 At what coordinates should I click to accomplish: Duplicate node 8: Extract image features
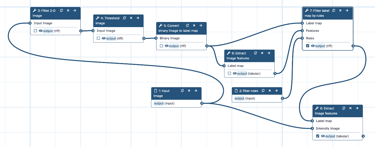pyautogui.click(x=344, y=108)
